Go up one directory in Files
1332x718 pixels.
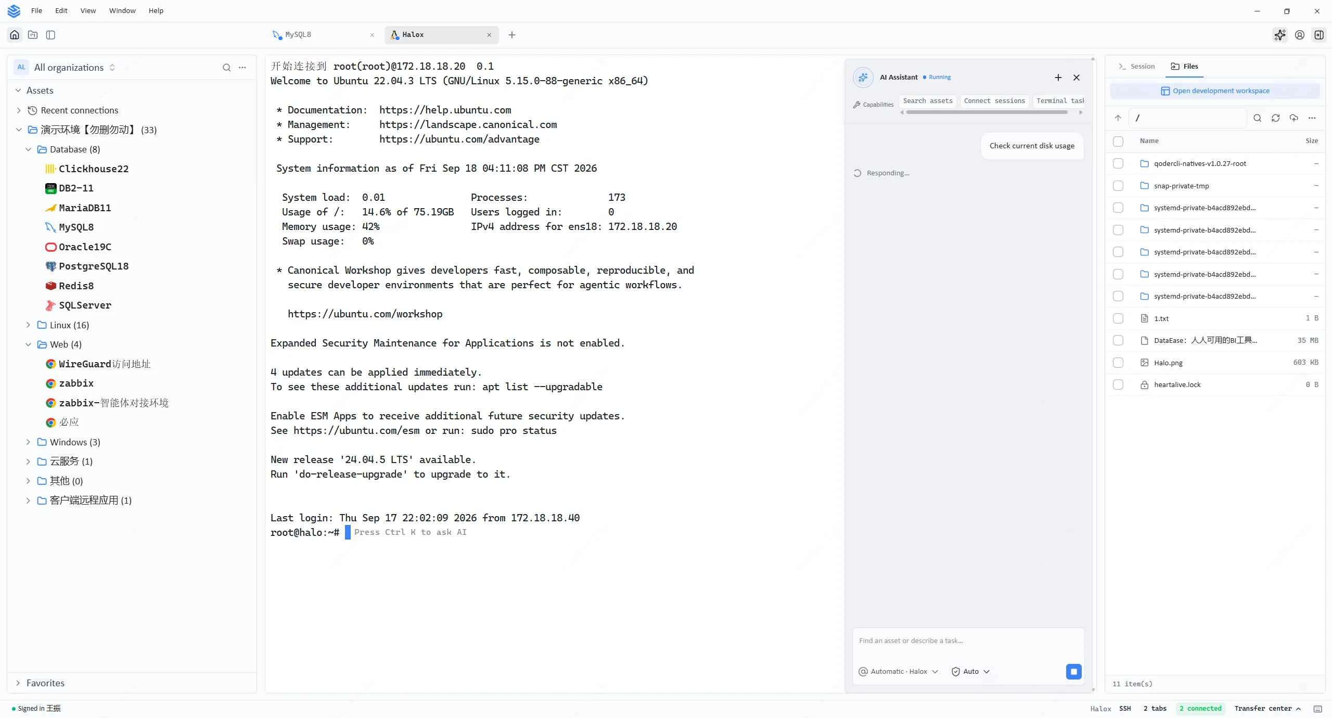coord(1118,118)
